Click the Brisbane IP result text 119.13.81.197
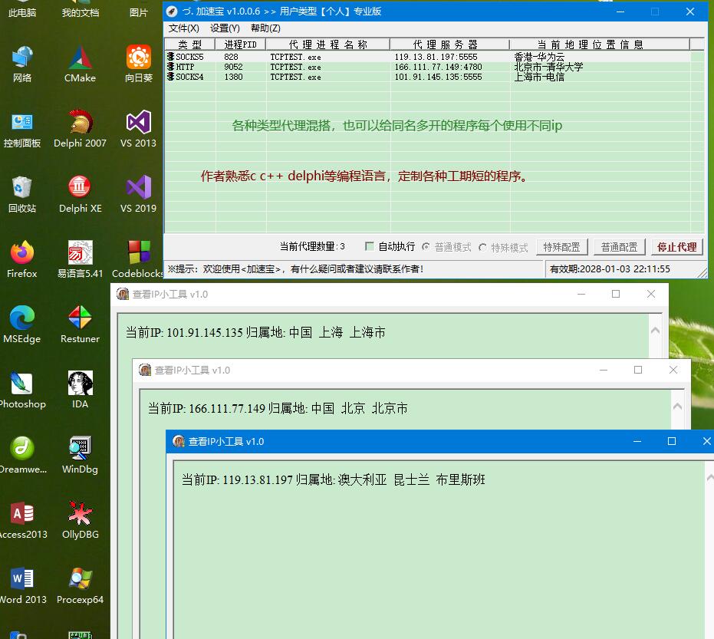The height and width of the screenshot is (639, 714). 258,479
